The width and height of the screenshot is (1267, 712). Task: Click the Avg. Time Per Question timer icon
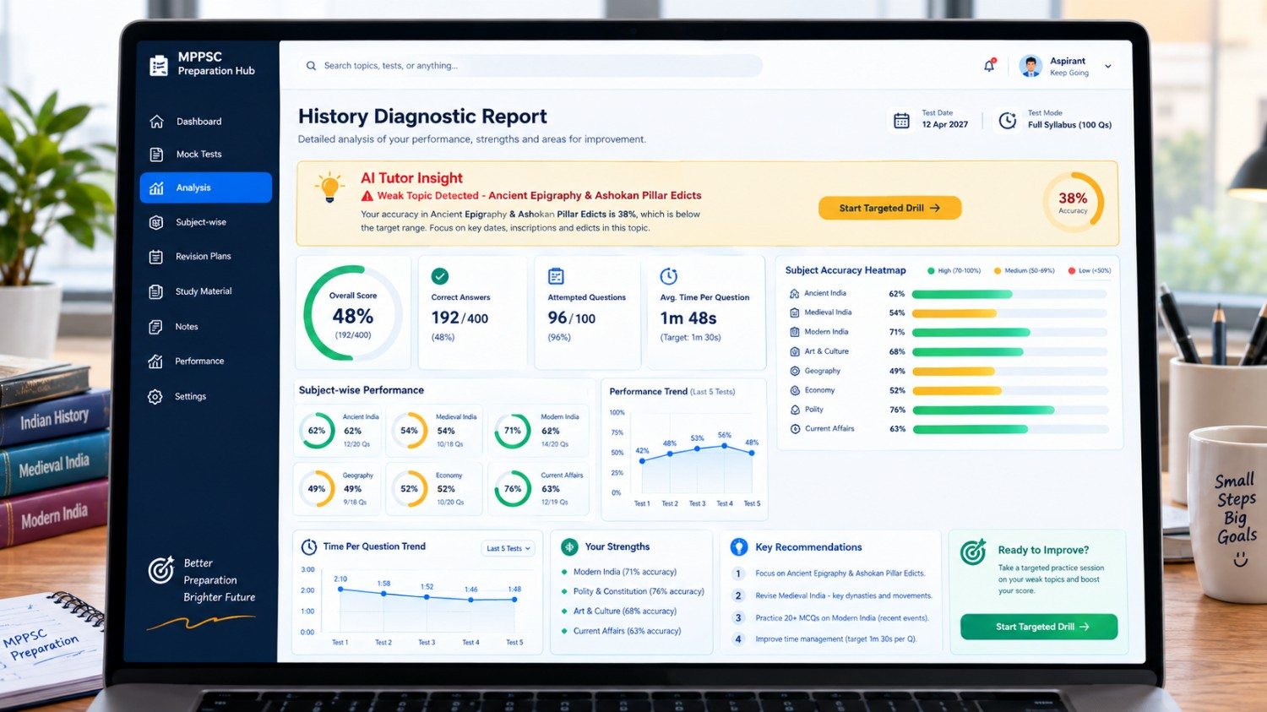pyautogui.click(x=668, y=276)
